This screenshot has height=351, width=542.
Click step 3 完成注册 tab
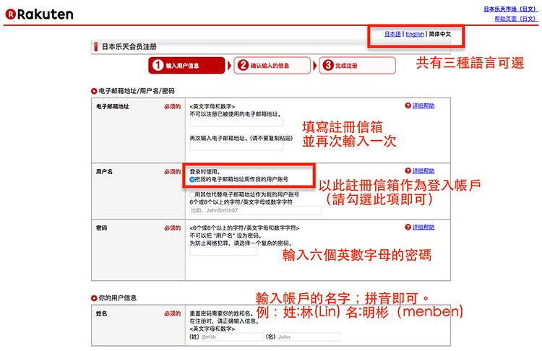click(x=357, y=65)
